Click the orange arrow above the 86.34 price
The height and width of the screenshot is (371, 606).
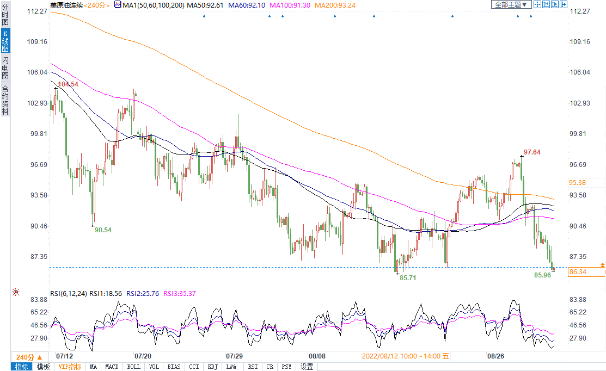[x=602, y=264]
